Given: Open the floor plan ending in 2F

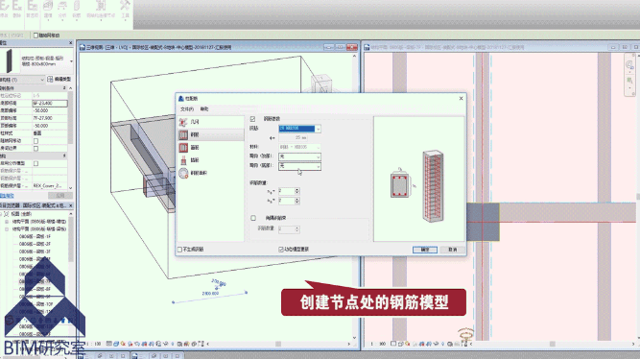Looking at the screenshot, I should click(x=35, y=244).
